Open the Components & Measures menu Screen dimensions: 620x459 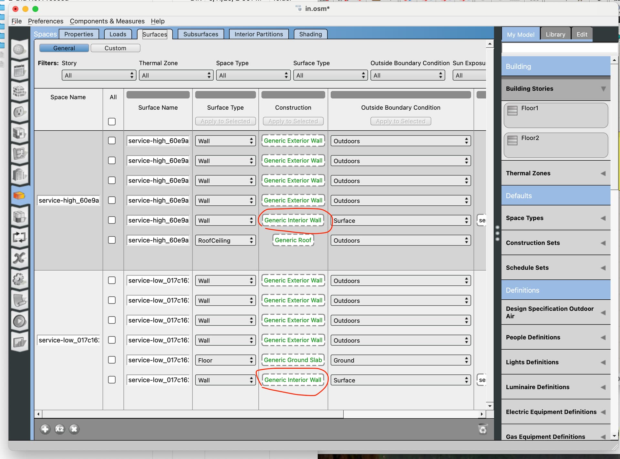(107, 21)
